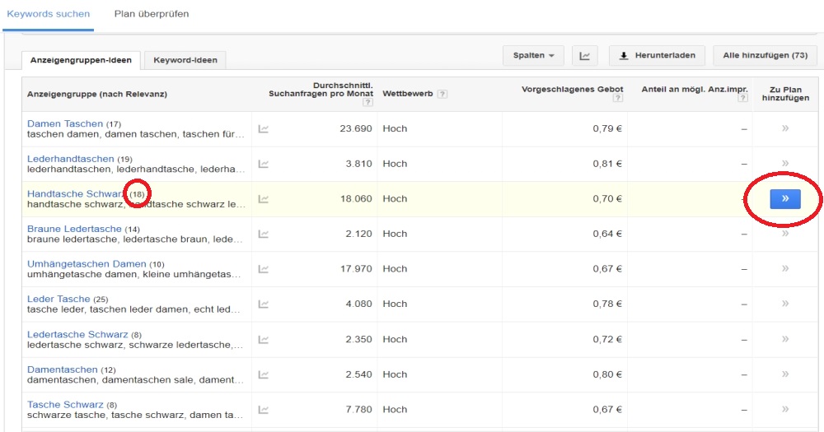824x432 pixels.
Task: Open the chart view icon beside Spalten
Action: click(584, 56)
